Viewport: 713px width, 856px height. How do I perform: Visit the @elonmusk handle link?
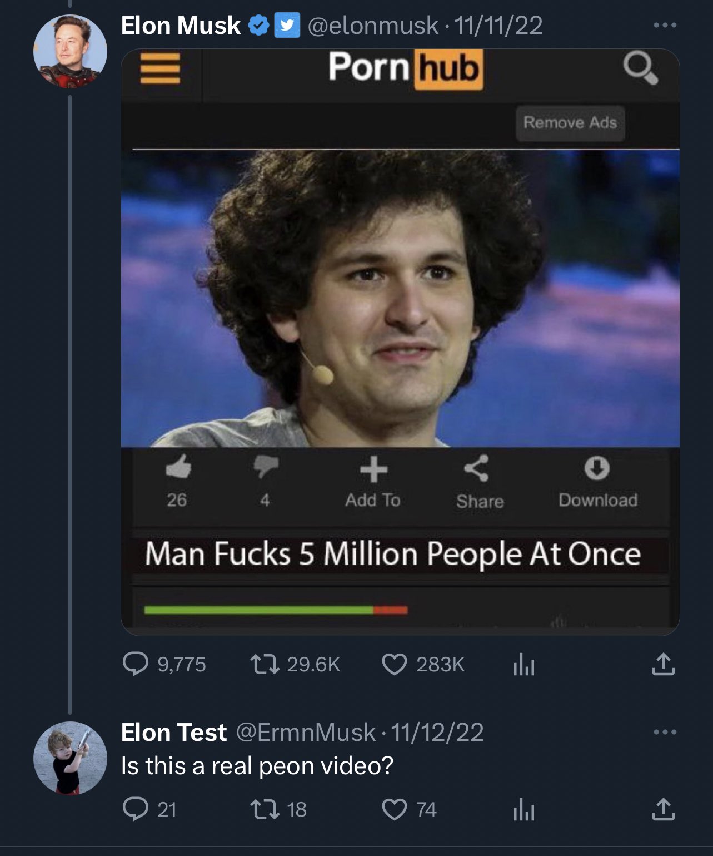tap(372, 26)
